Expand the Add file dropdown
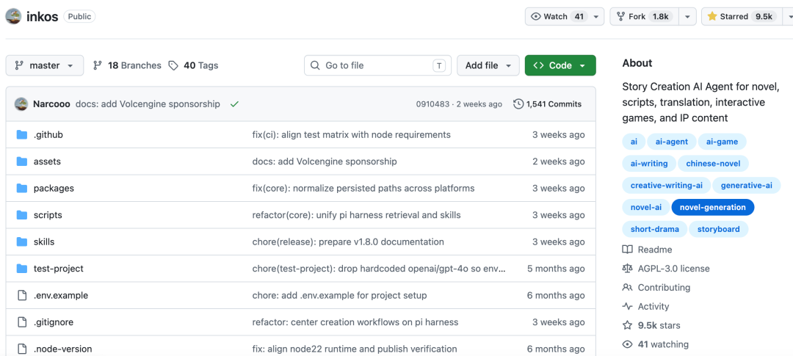The image size is (793, 356). tap(488, 66)
